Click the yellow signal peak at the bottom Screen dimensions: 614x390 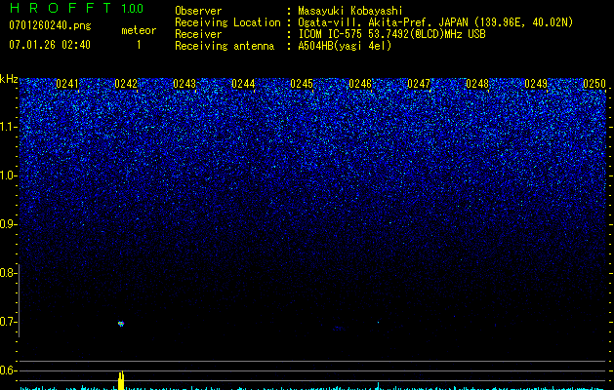click(x=121, y=380)
